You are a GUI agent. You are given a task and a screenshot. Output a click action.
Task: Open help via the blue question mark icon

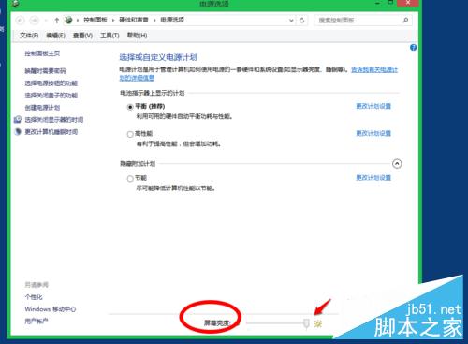click(414, 48)
